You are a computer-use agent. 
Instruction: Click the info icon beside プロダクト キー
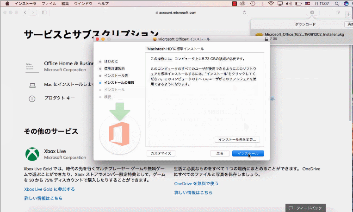(x=32, y=99)
